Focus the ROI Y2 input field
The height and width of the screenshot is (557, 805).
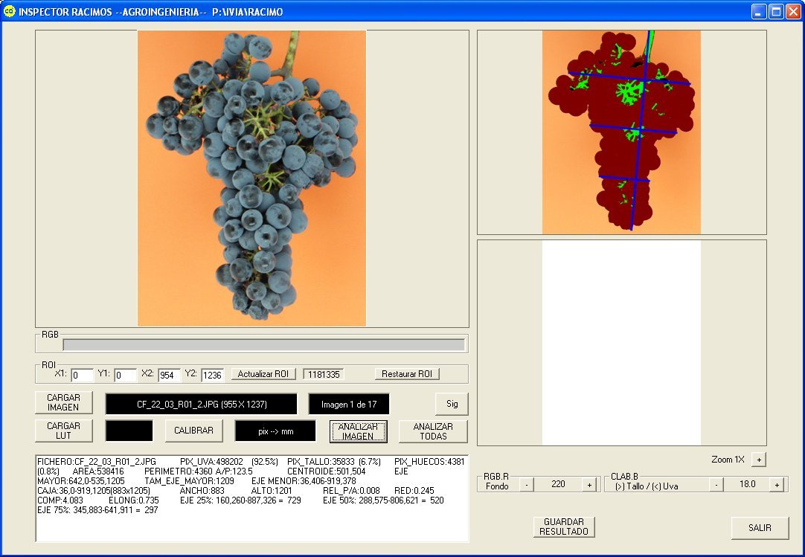212,375
